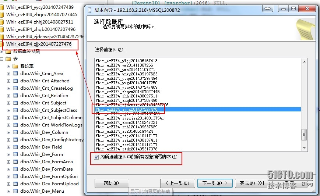Go back with 上一步(B) button
Image resolution: width=320 pixels, height=196 pixels.
point(177,183)
